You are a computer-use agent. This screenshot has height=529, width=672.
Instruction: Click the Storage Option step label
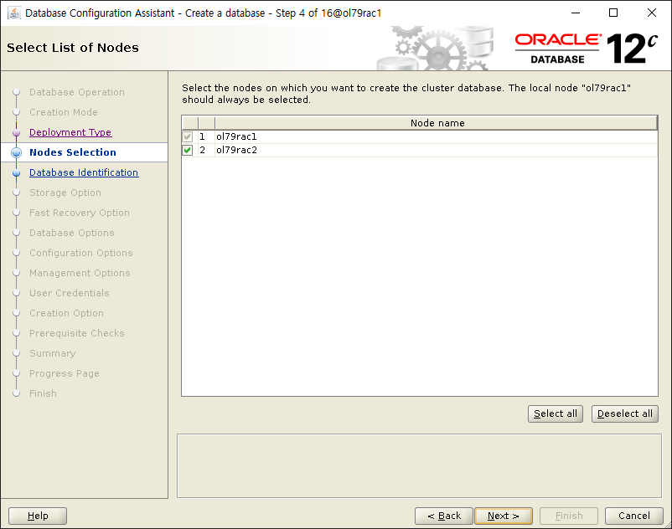pos(65,193)
